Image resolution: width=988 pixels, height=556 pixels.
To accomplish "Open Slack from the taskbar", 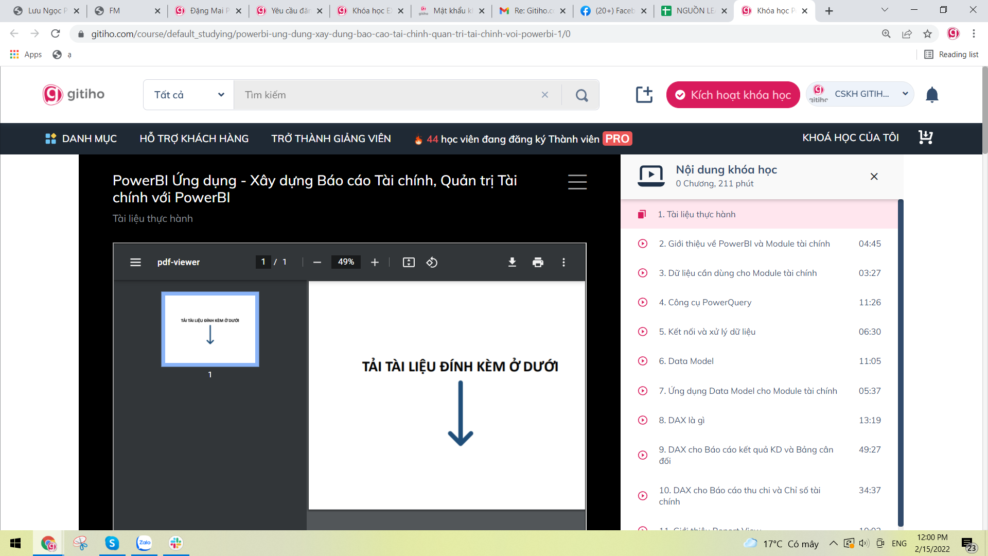I will pos(176,543).
